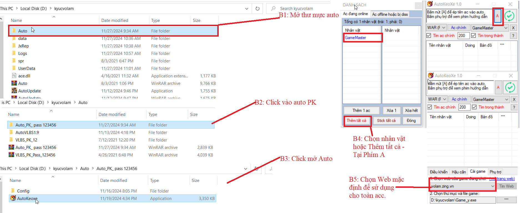The image size is (529, 213).
Task: Click the question mark help button in the top AutoKeoXe window
Action: [513, 36]
